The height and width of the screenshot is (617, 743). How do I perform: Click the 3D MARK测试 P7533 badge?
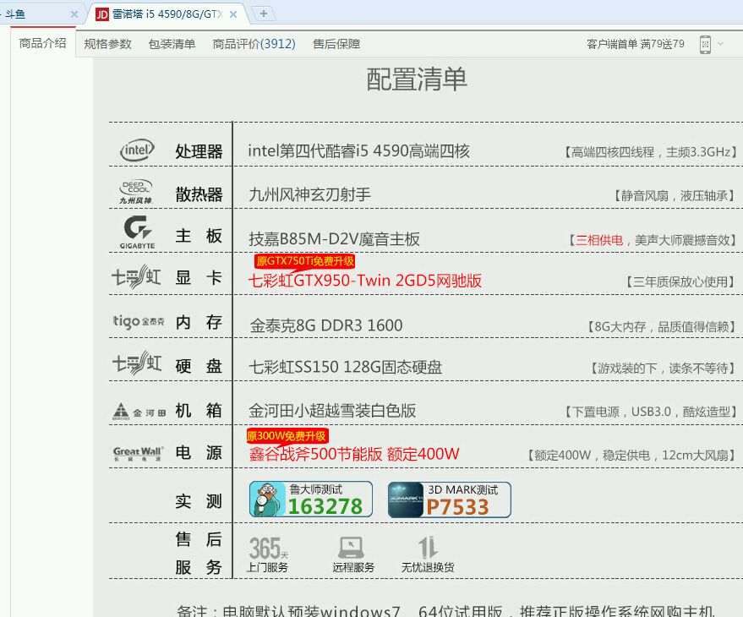pyautogui.click(x=449, y=500)
